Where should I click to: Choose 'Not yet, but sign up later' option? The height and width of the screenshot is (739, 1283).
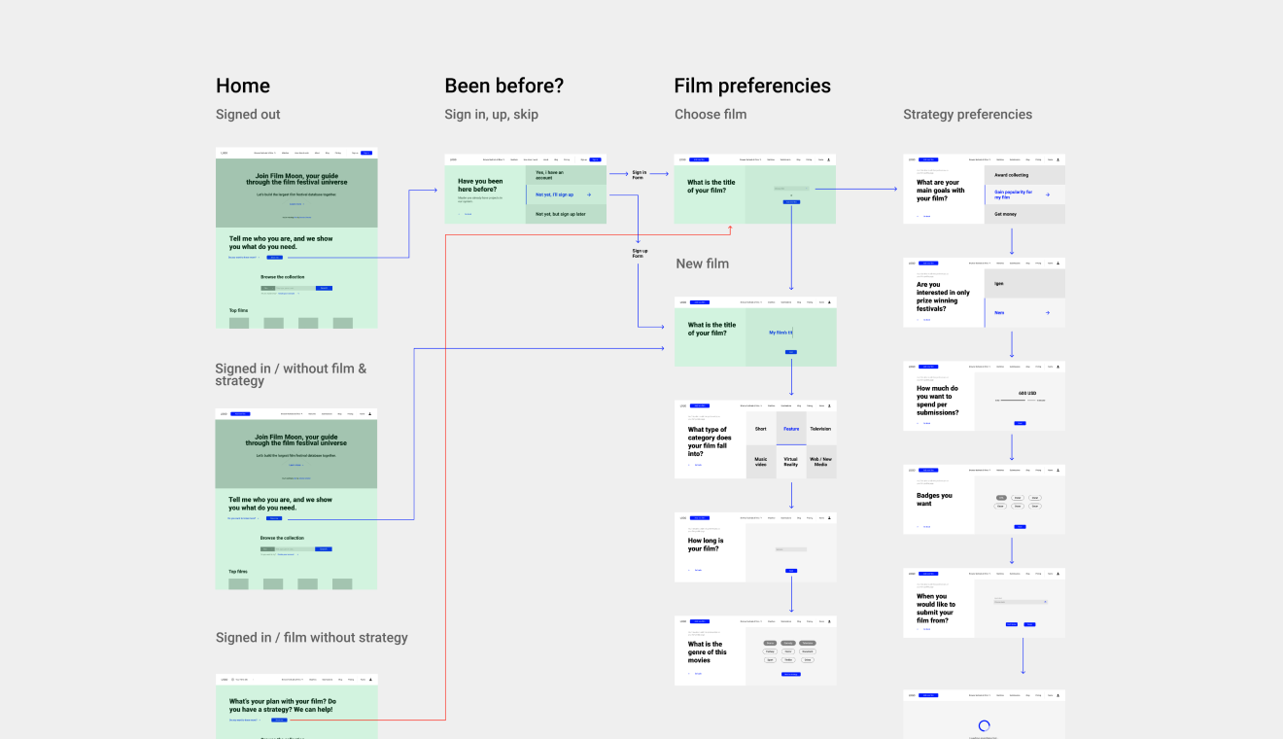[x=566, y=214]
